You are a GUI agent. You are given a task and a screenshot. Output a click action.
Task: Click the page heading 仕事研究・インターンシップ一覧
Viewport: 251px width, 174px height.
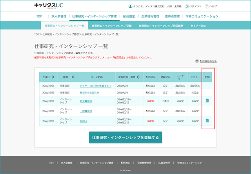71,46
